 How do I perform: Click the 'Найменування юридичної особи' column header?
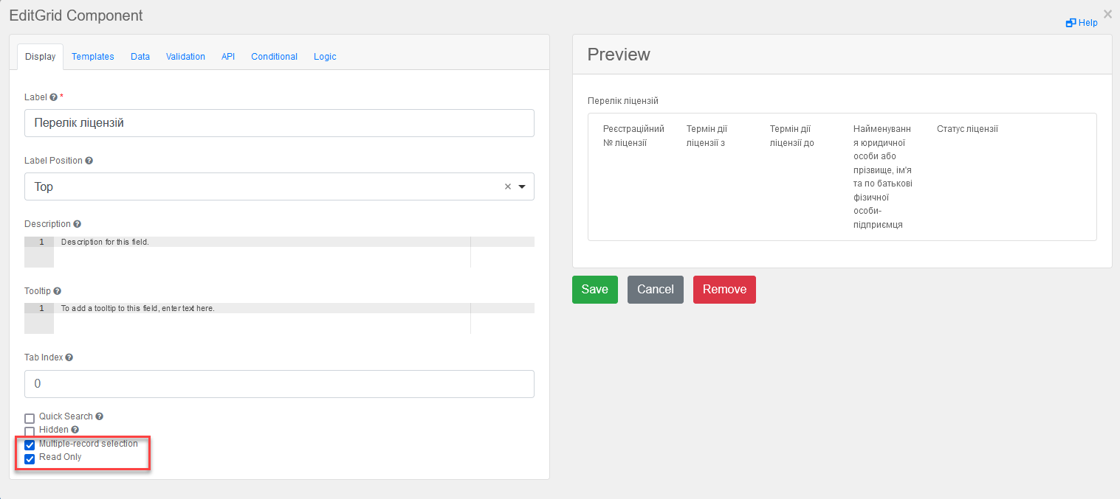(883, 177)
